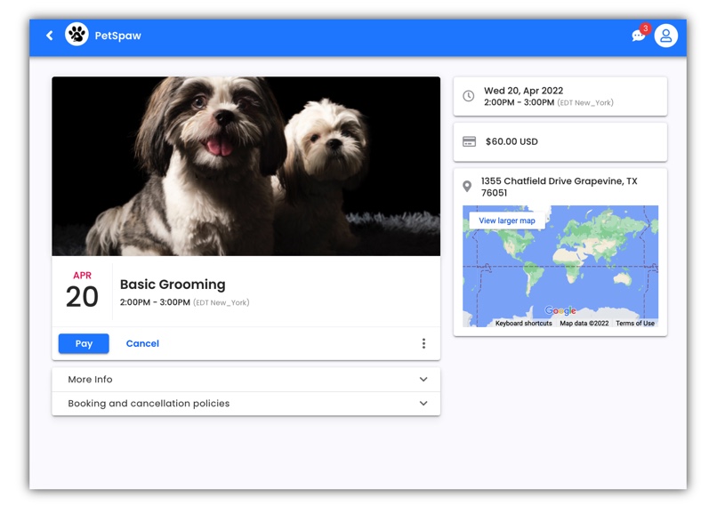Click the dogs grooming photo

coord(246,166)
